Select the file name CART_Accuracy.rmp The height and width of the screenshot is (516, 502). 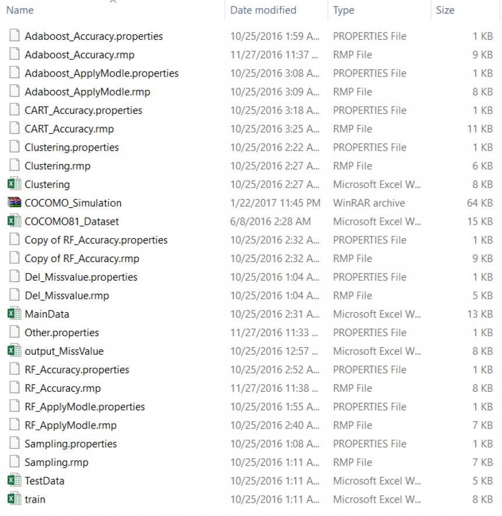69,128
